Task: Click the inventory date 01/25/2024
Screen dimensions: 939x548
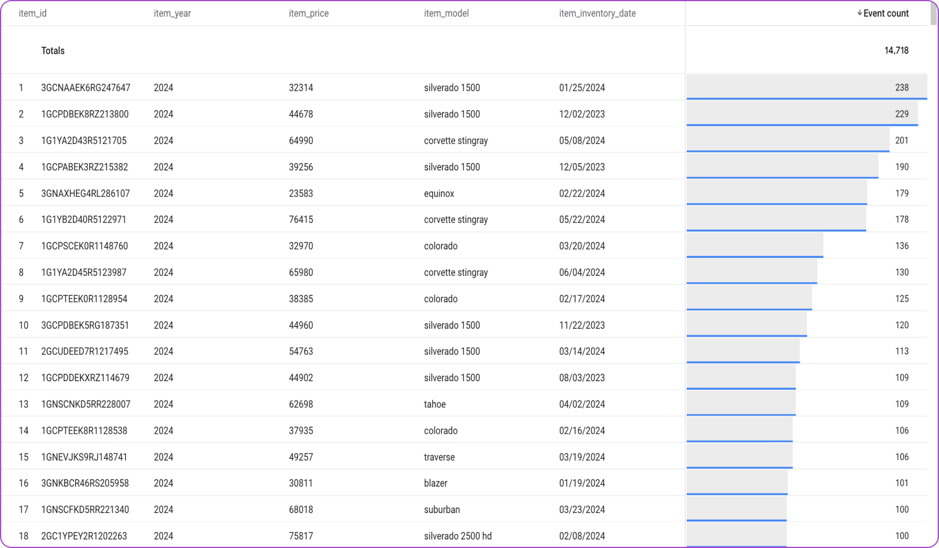Action: tap(582, 88)
